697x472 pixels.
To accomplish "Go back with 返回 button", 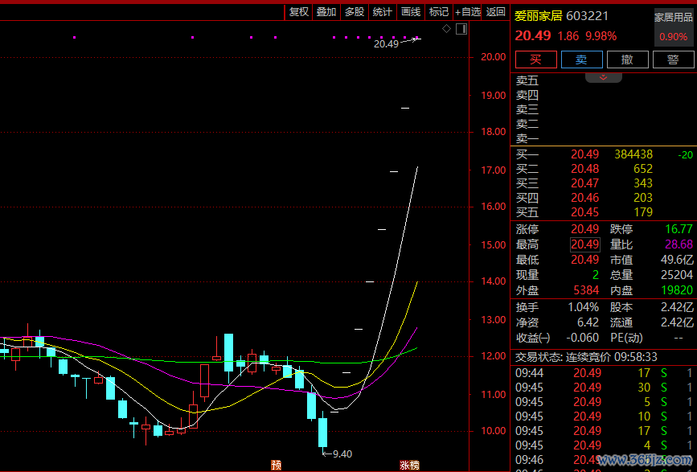I will 495,12.
